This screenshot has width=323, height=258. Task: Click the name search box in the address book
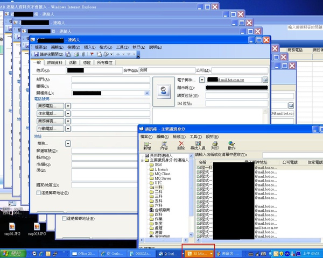click(293, 155)
